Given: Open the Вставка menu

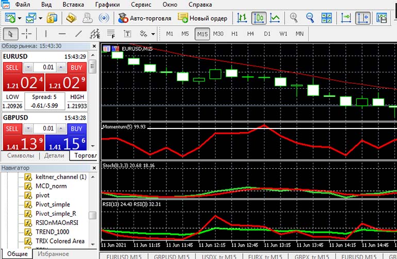Looking at the screenshot, I should [73, 5].
